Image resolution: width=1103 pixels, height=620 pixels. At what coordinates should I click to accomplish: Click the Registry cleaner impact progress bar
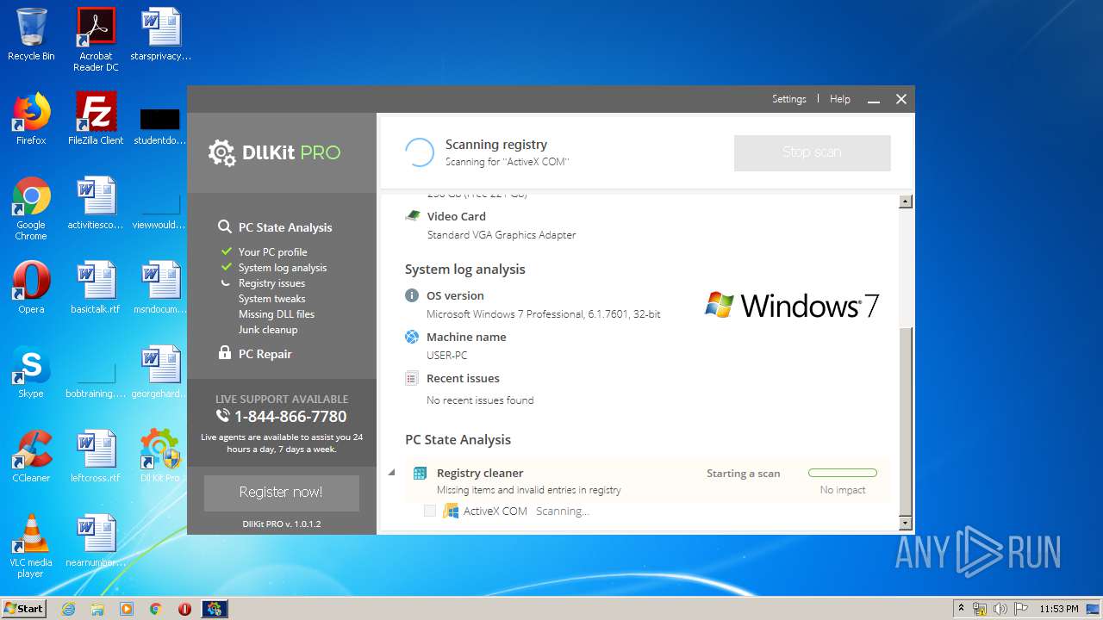coord(842,473)
